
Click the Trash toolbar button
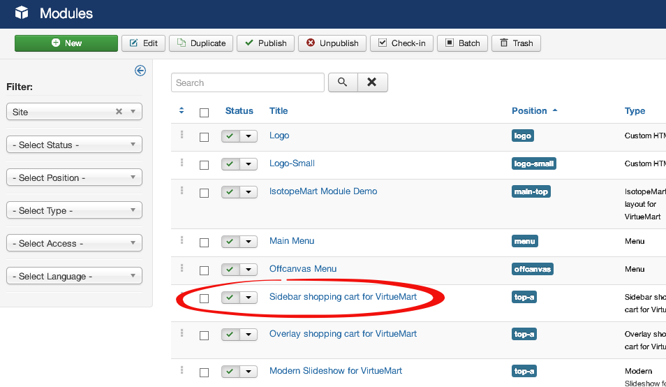[x=516, y=43]
